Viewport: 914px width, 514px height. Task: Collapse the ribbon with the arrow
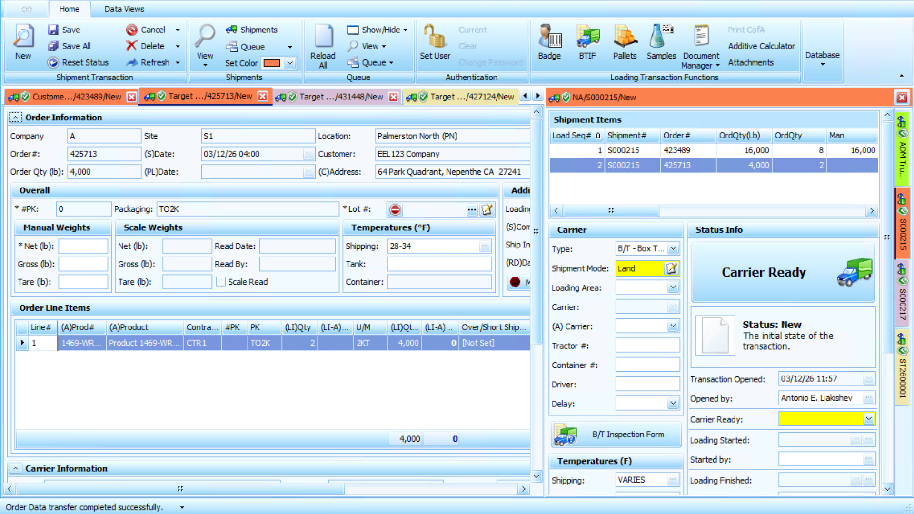click(901, 76)
